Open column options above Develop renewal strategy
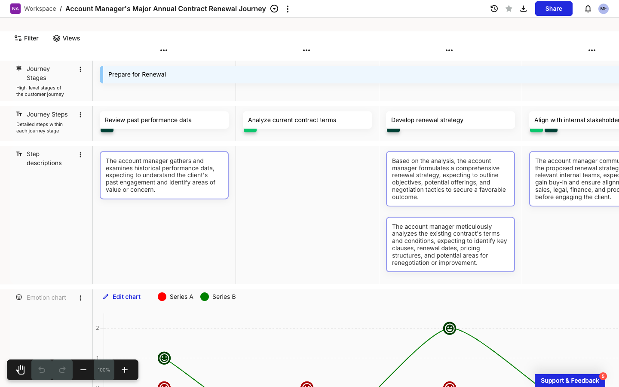 point(449,50)
